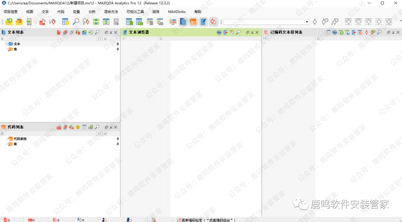Select the 文本 folder in document list
Viewport: 402px width, 222px height.
click(17, 44)
